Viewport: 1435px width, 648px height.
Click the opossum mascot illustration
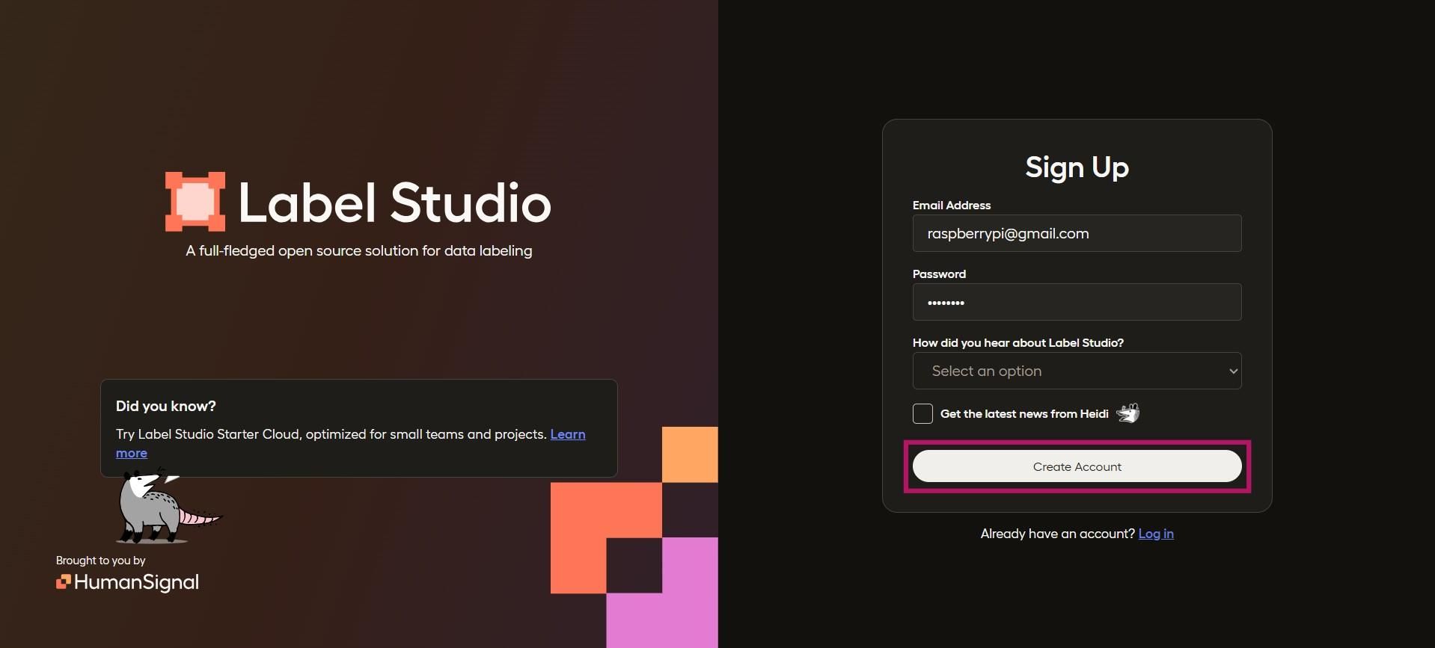coord(168,505)
